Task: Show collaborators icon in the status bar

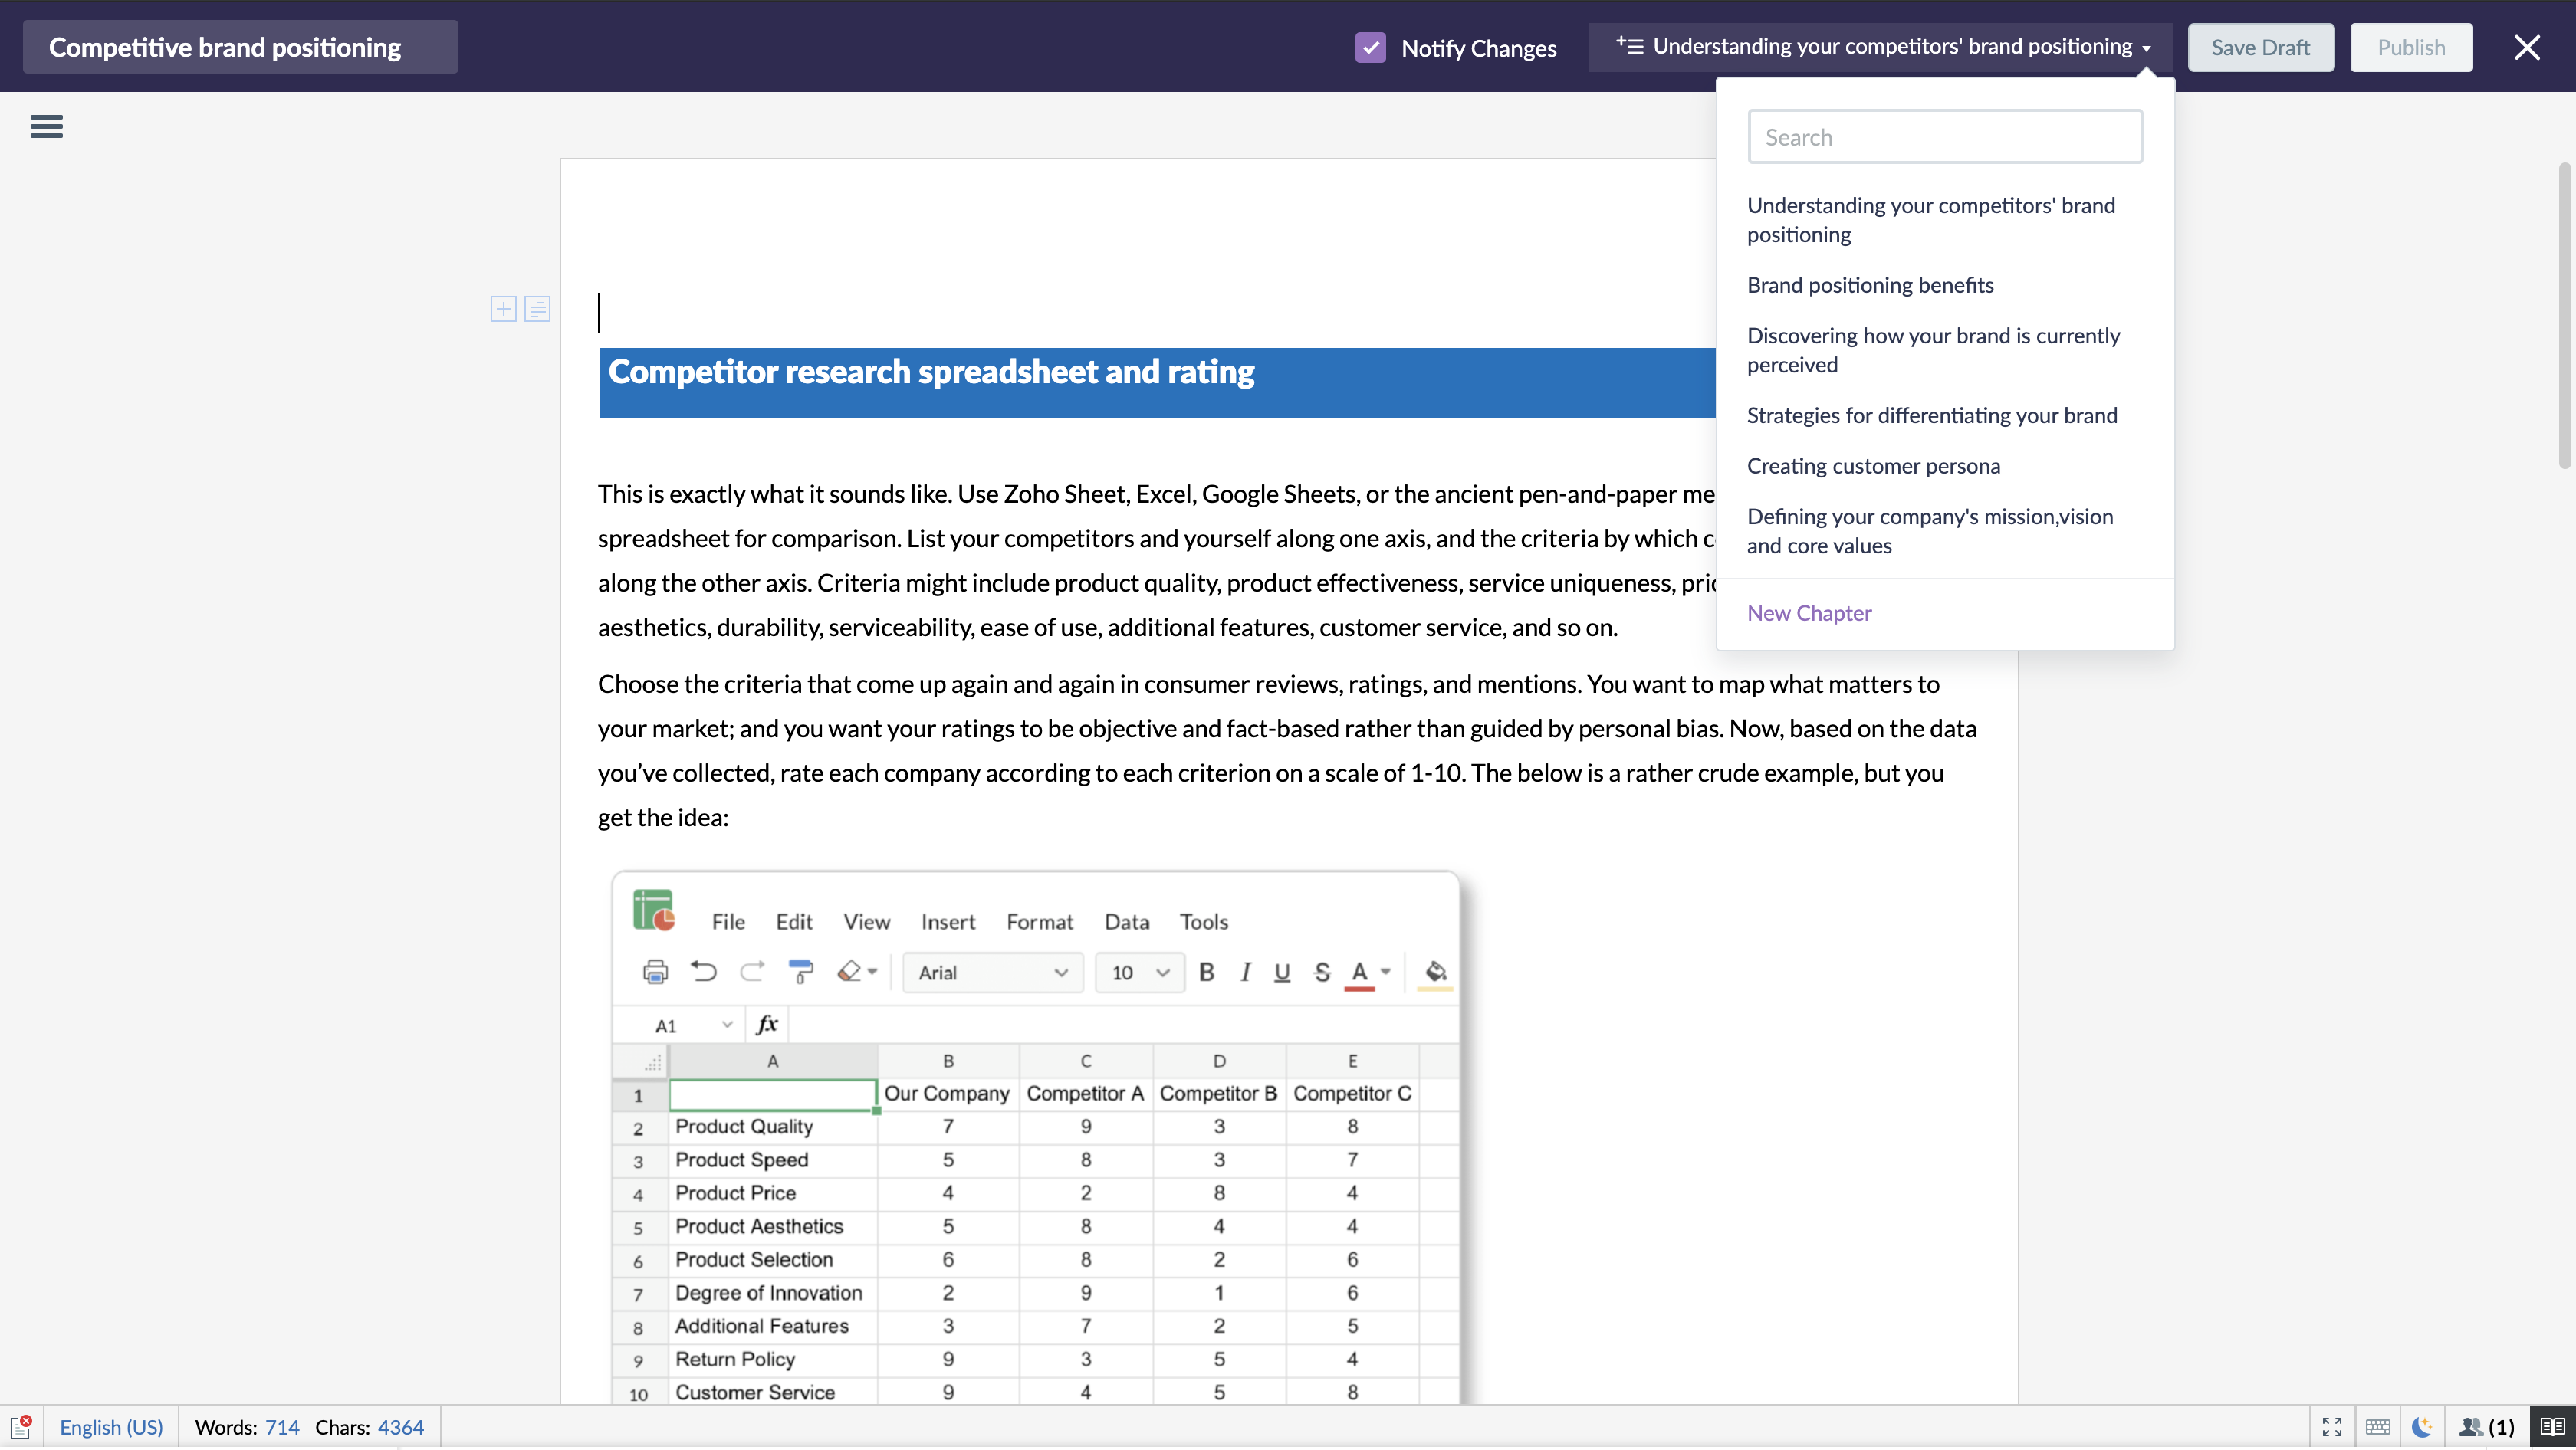Action: 2485,1427
